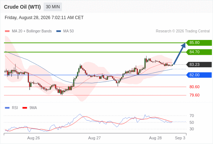Click the Aug 28 date axis label

(155, 138)
